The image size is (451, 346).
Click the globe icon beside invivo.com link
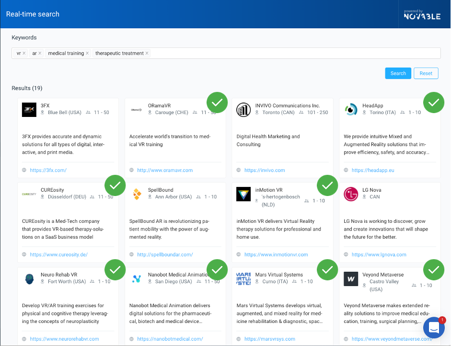point(239,170)
